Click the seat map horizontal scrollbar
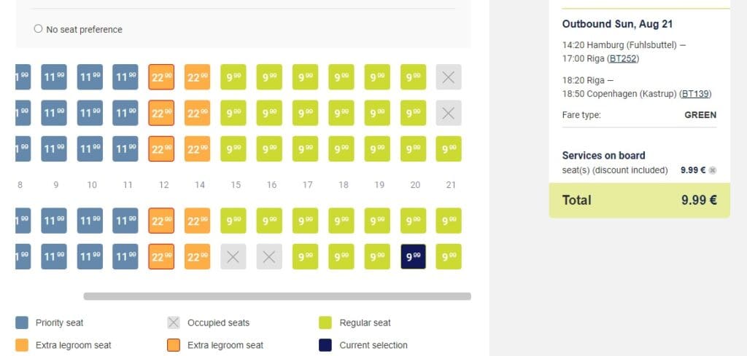This screenshot has width=747, height=356. pyautogui.click(x=277, y=296)
